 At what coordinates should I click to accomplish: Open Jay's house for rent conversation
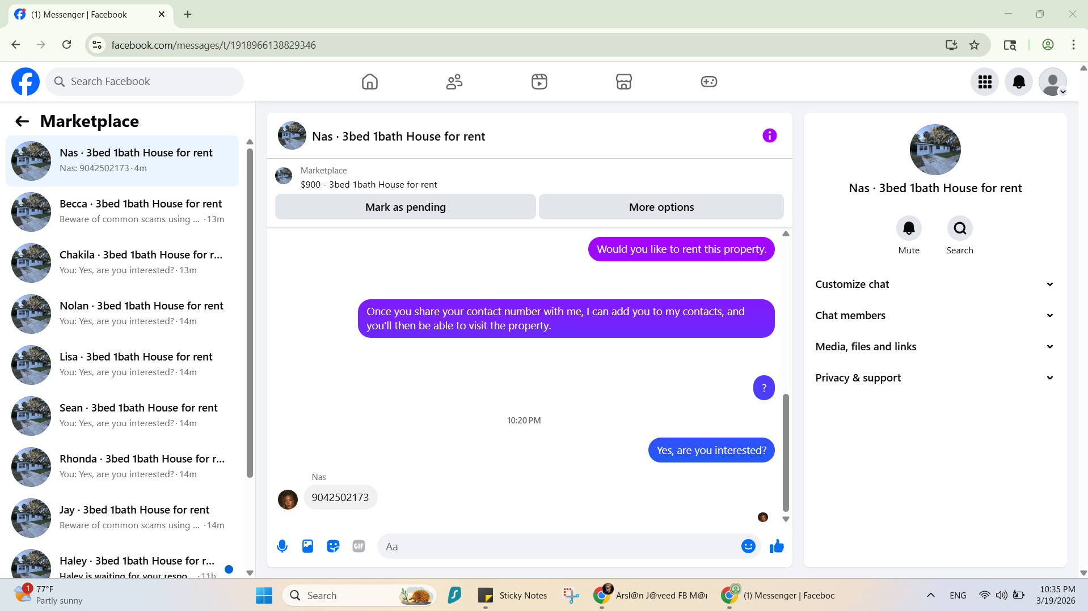122,517
